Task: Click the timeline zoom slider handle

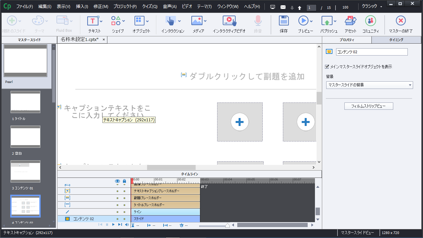Action: (x=227, y=225)
